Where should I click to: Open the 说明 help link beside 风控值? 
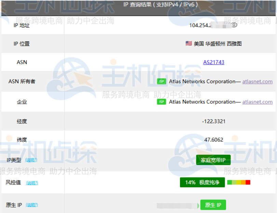pos(32,183)
